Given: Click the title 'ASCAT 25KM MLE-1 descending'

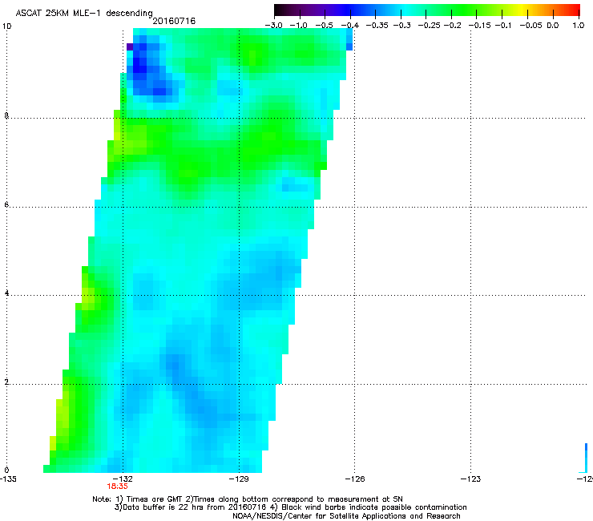Looking at the screenshot, I should [x=84, y=13].
